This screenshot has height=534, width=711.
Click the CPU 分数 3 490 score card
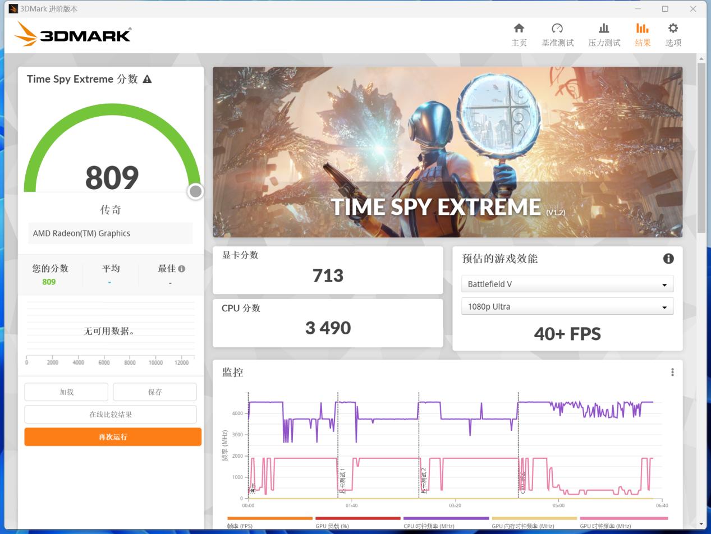pyautogui.click(x=328, y=323)
